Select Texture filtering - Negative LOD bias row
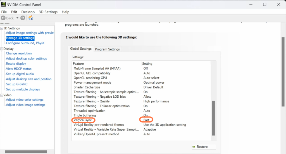The height and width of the screenshot is (154, 286). point(141,97)
